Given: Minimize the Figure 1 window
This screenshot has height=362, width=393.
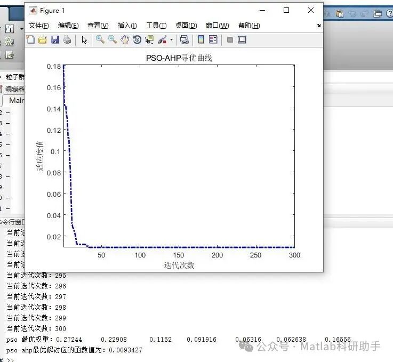Looking at the screenshot, I should coord(262,10).
